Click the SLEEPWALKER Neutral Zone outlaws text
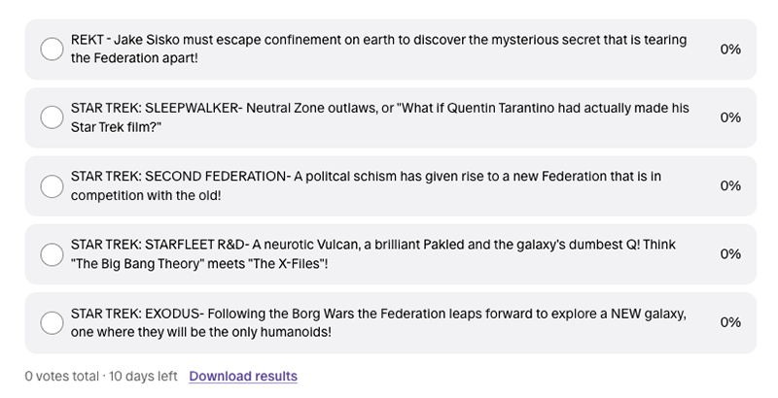 pos(379,108)
